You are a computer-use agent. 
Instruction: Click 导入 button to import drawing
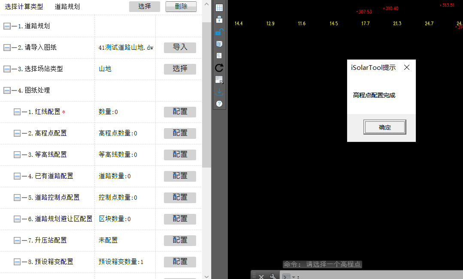pyautogui.click(x=180, y=48)
